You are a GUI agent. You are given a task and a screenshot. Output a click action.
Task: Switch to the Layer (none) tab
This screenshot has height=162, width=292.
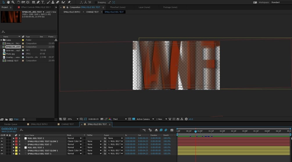point(144,7)
